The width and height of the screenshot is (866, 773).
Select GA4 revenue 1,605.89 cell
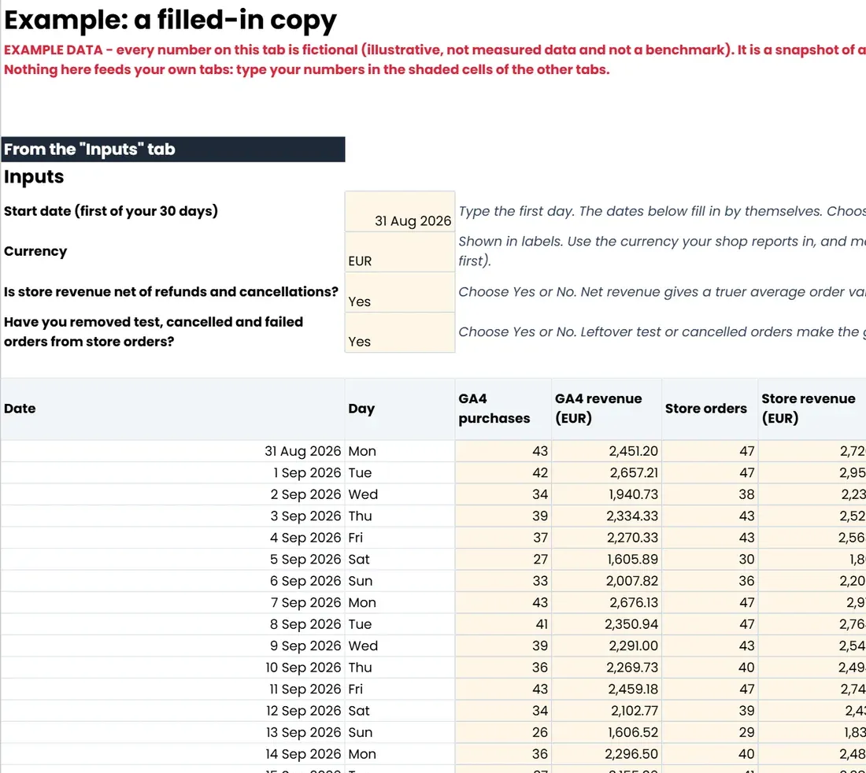click(606, 560)
